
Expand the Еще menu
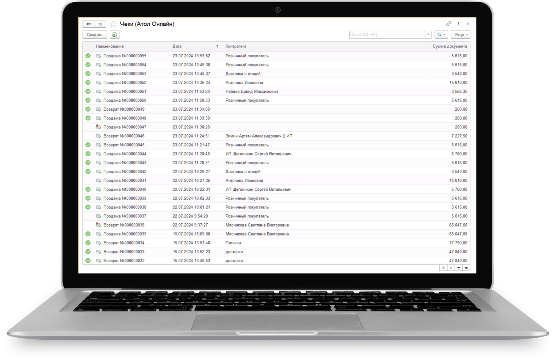click(461, 35)
